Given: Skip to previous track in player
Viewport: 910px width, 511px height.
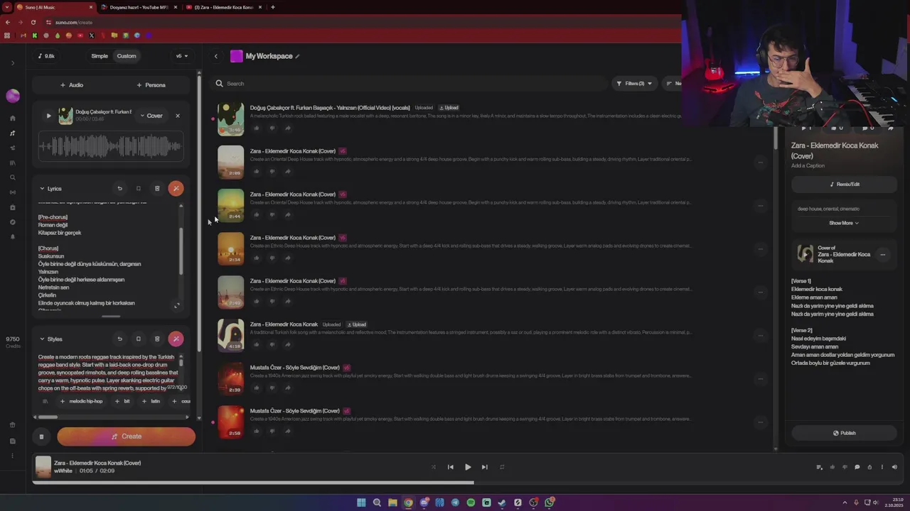Looking at the screenshot, I should pyautogui.click(x=450, y=467).
